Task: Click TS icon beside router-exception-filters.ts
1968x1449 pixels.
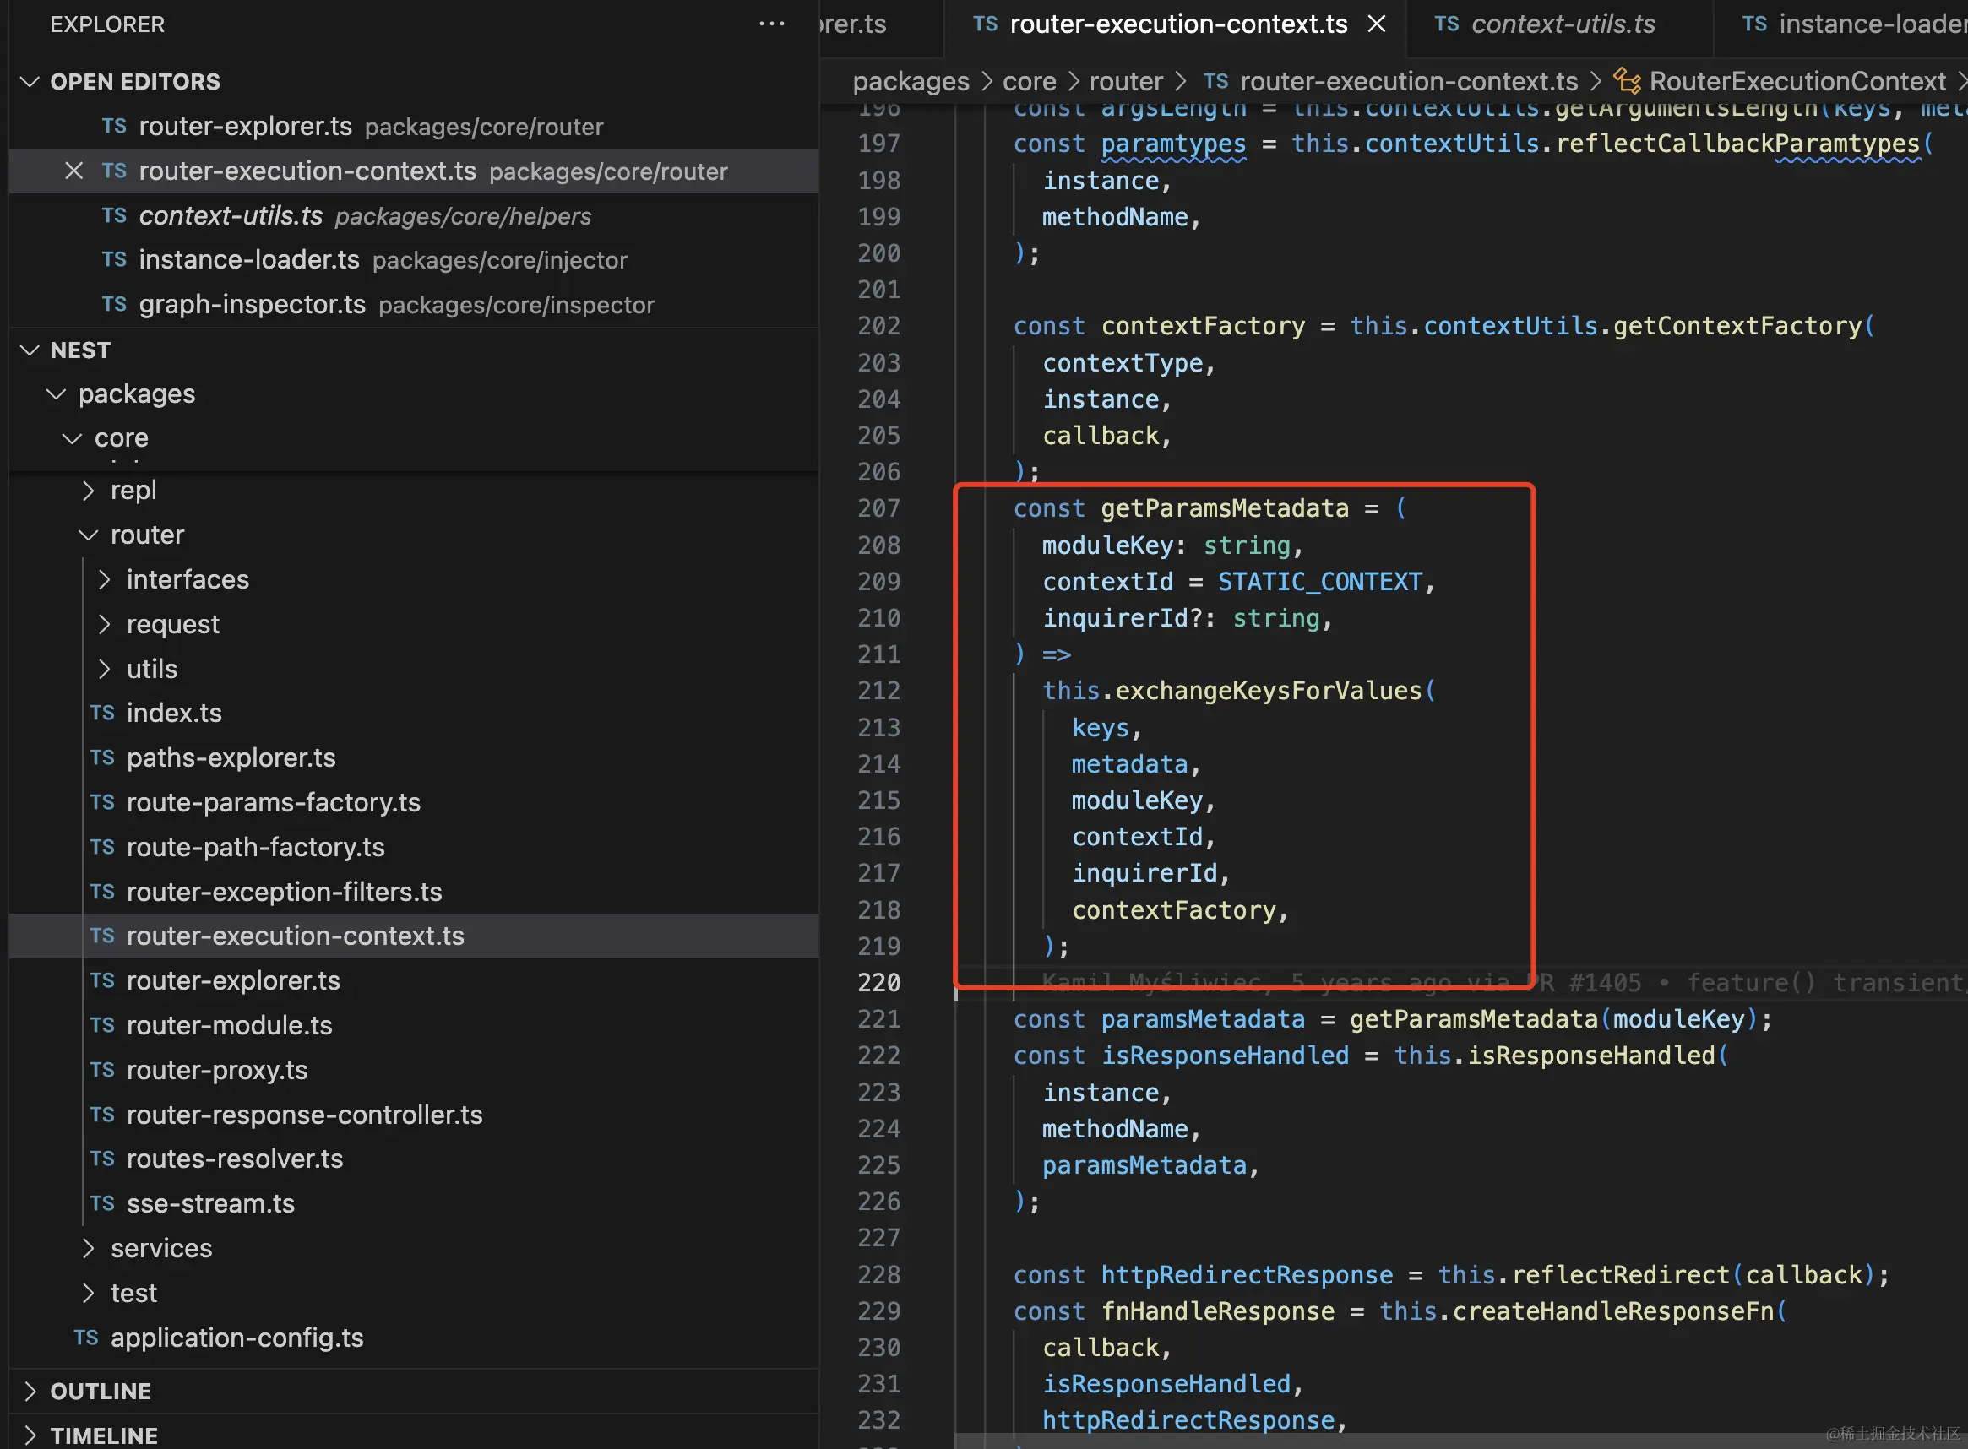Action: pos(101,892)
